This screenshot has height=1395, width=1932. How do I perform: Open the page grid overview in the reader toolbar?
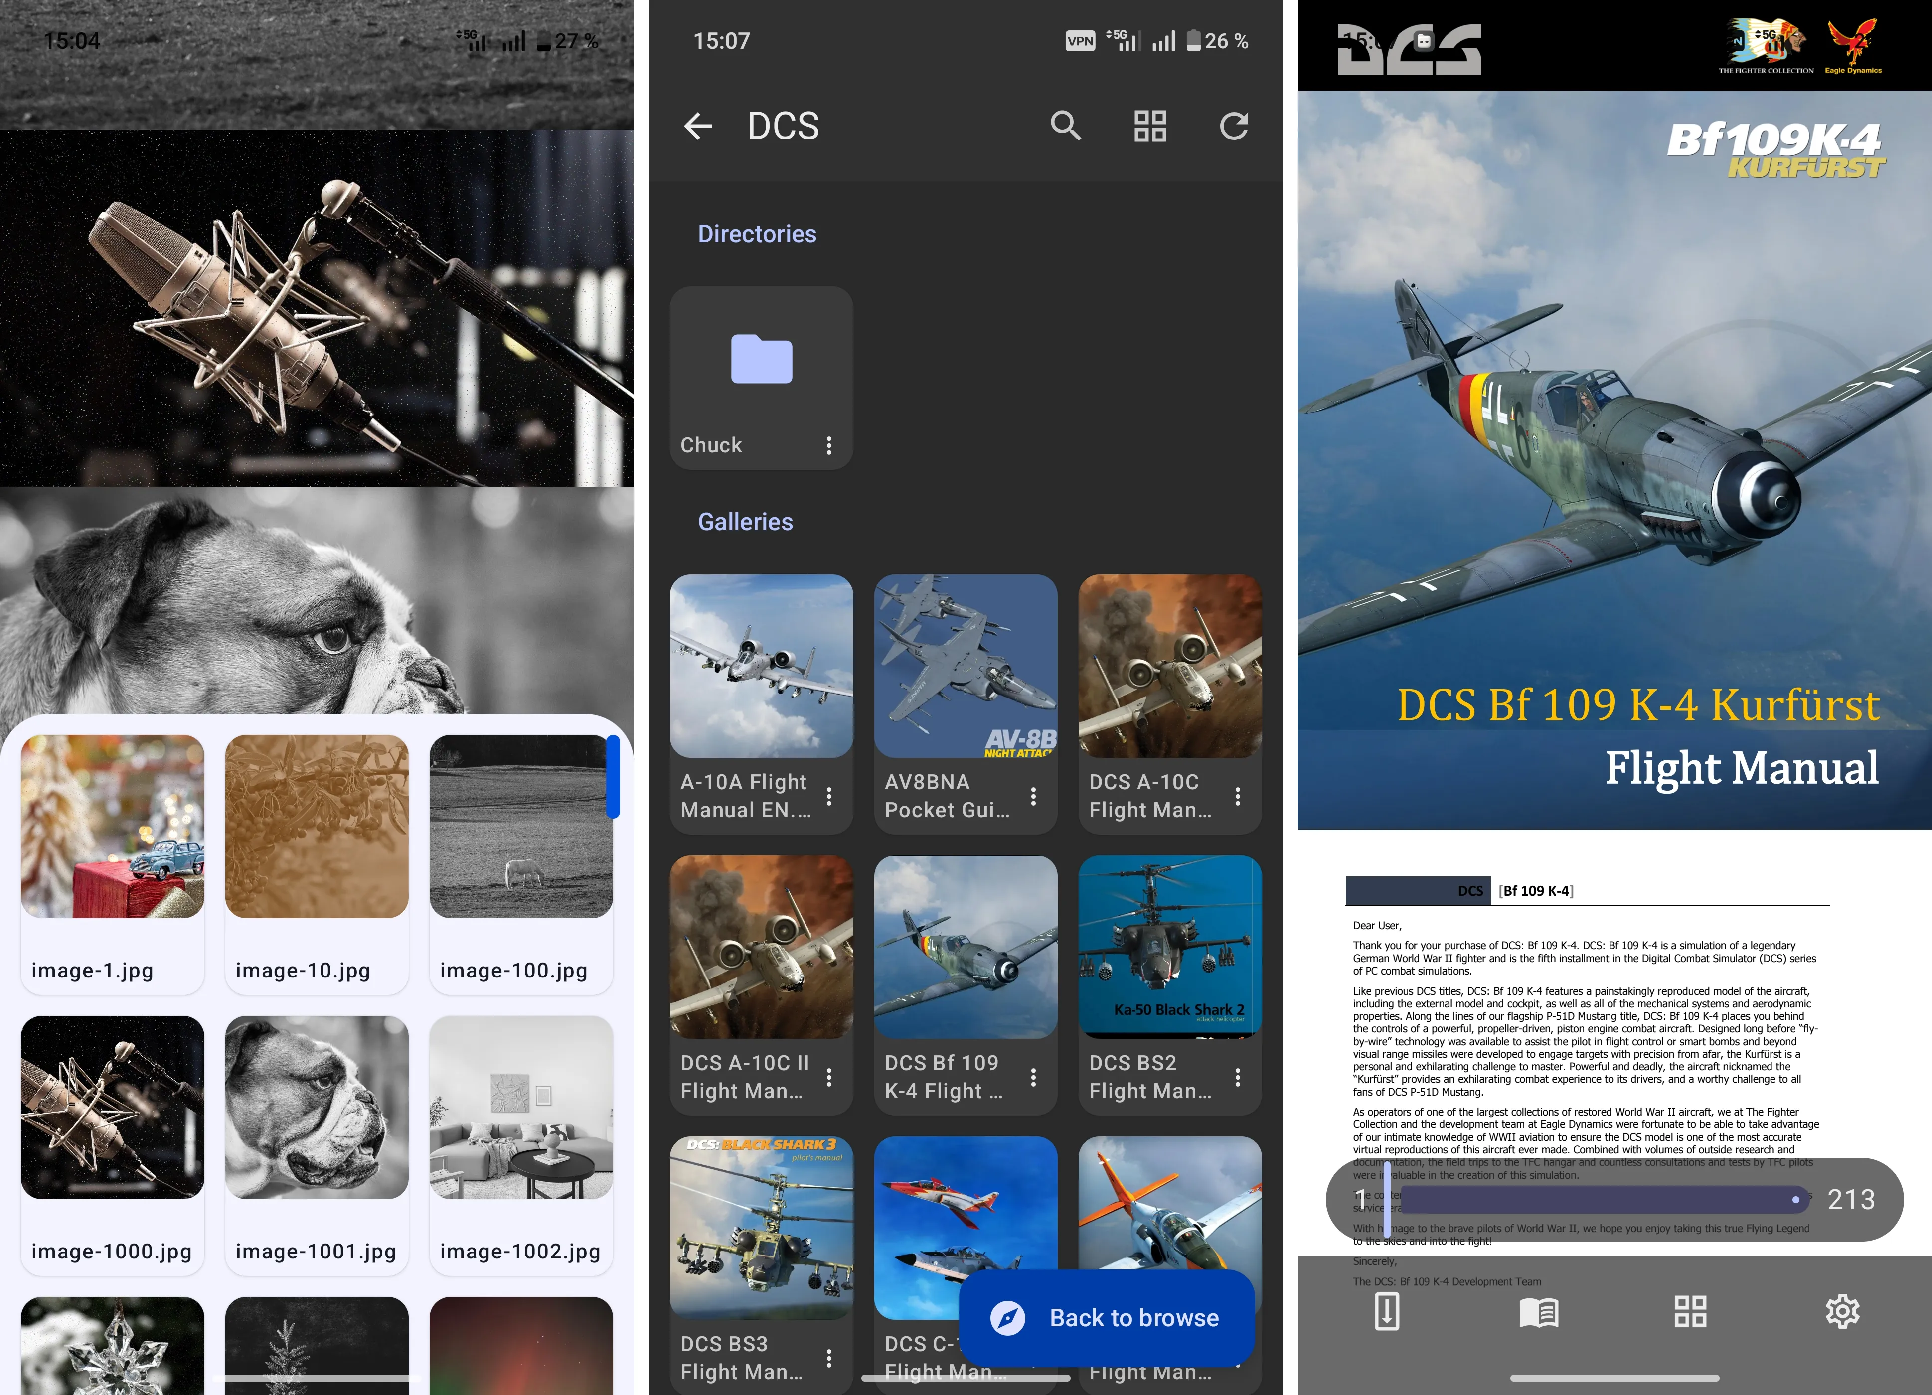tap(1690, 1311)
